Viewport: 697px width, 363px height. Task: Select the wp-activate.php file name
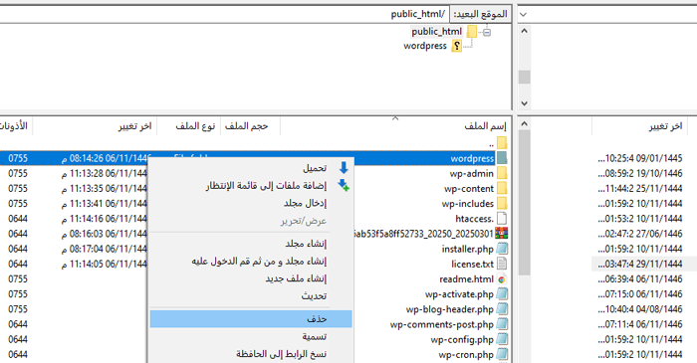click(459, 294)
